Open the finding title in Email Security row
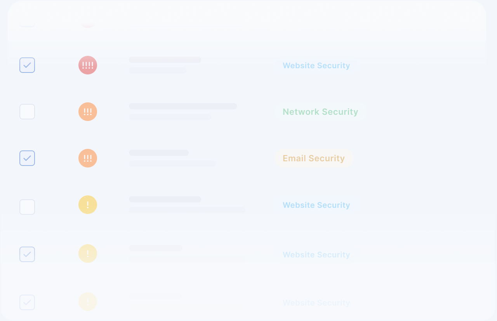The height and width of the screenshot is (321, 497). click(x=159, y=153)
